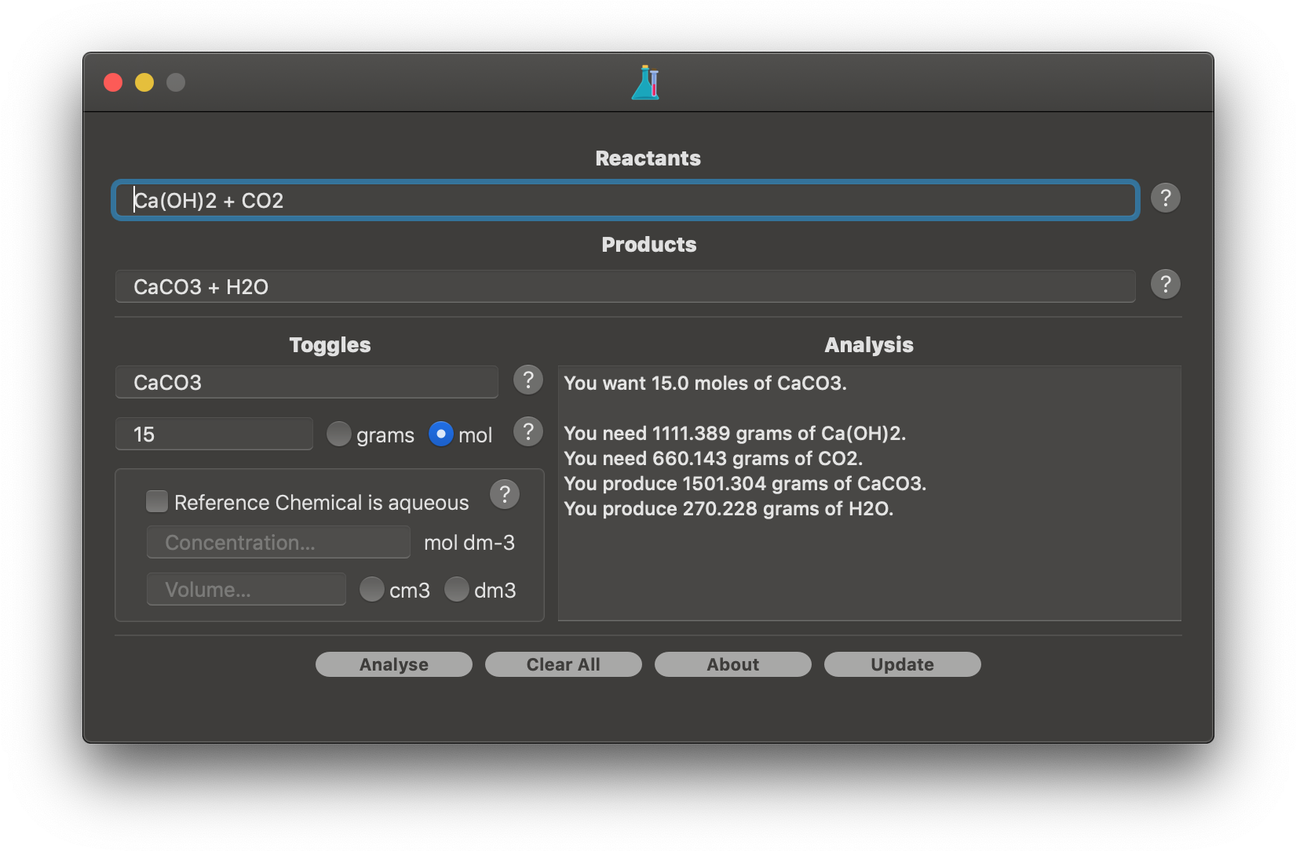Choose dm3 as the volume unit
This screenshot has width=1296, height=851.
pyautogui.click(x=457, y=590)
